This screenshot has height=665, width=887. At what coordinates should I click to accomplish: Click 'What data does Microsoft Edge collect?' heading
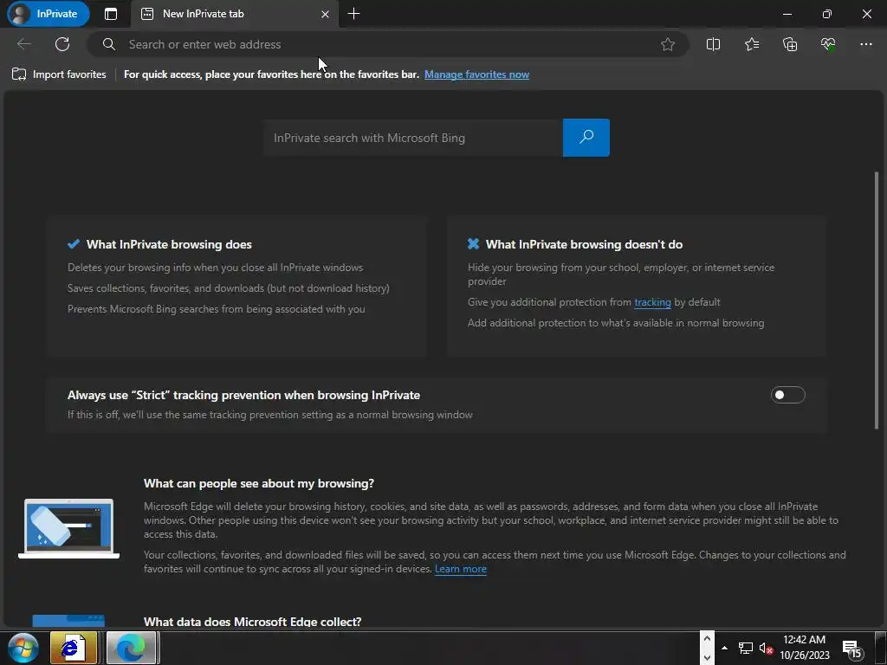[252, 622]
